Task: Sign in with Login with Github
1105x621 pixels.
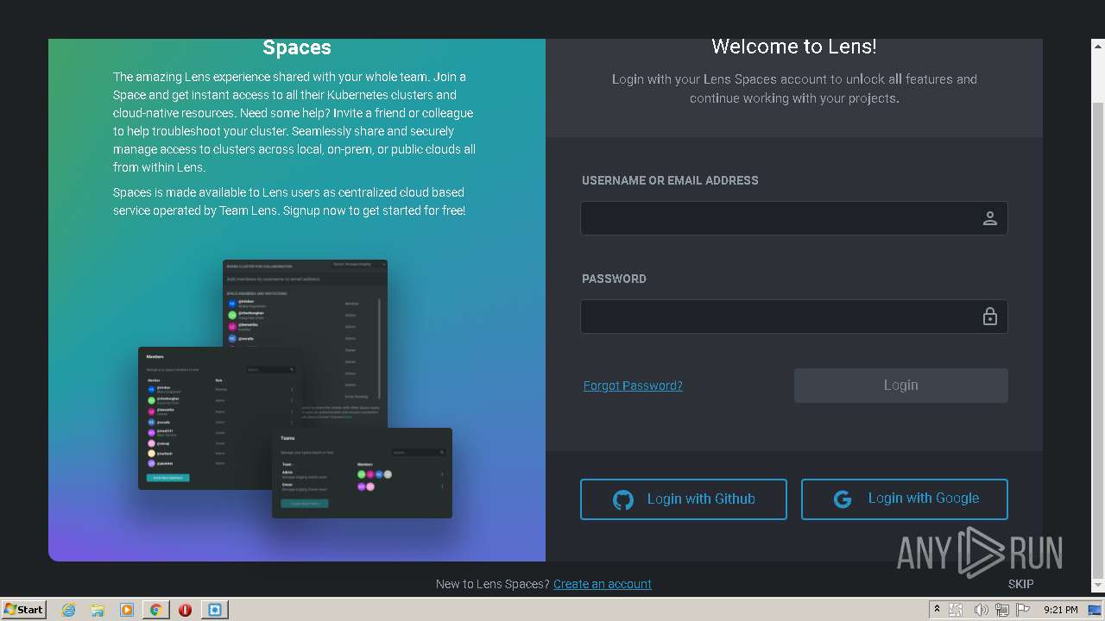Action: 683,499
